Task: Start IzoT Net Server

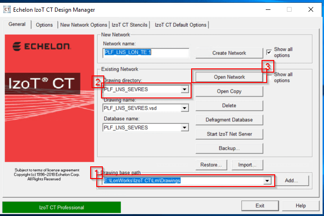Action: [x=229, y=134]
